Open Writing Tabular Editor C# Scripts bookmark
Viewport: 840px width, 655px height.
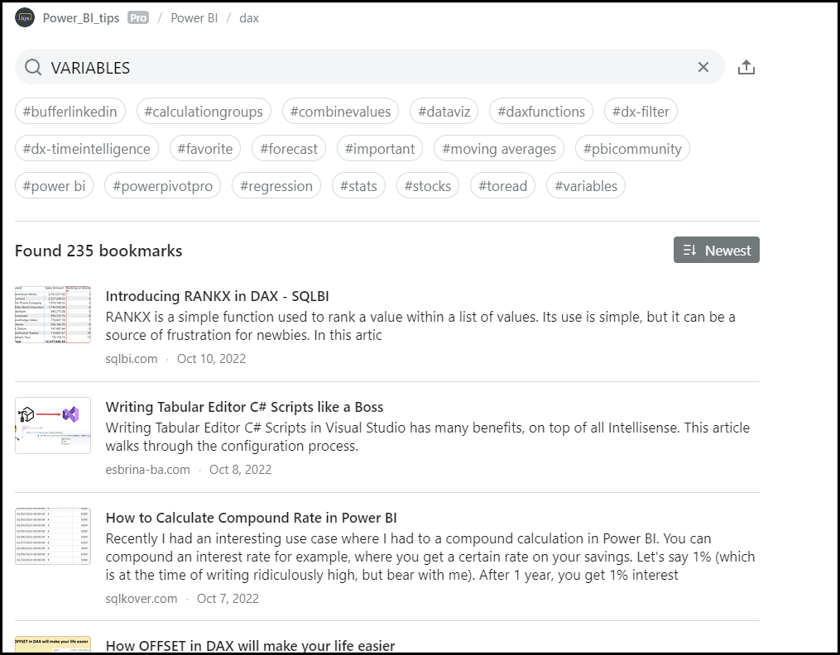244,407
